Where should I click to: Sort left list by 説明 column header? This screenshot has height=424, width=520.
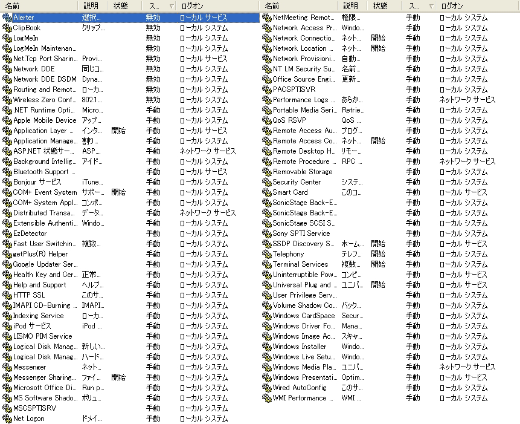coord(92,6)
